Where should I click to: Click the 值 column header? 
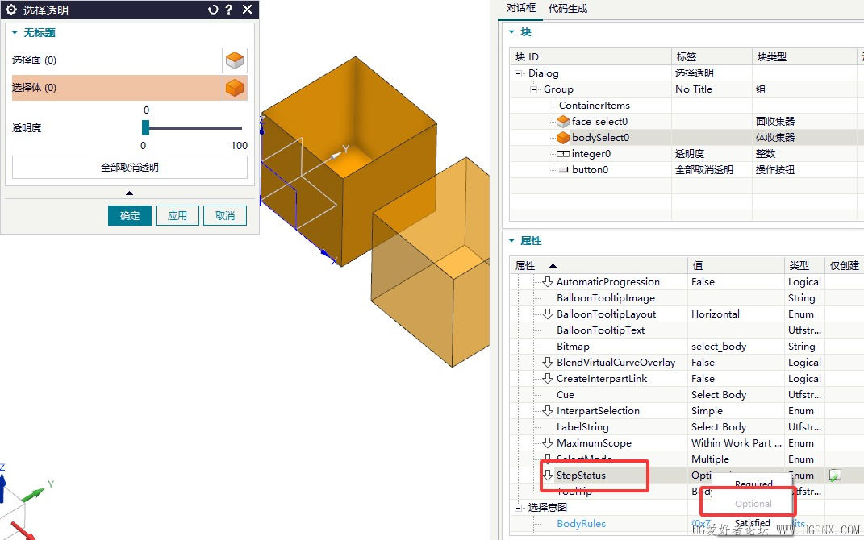[x=736, y=265]
